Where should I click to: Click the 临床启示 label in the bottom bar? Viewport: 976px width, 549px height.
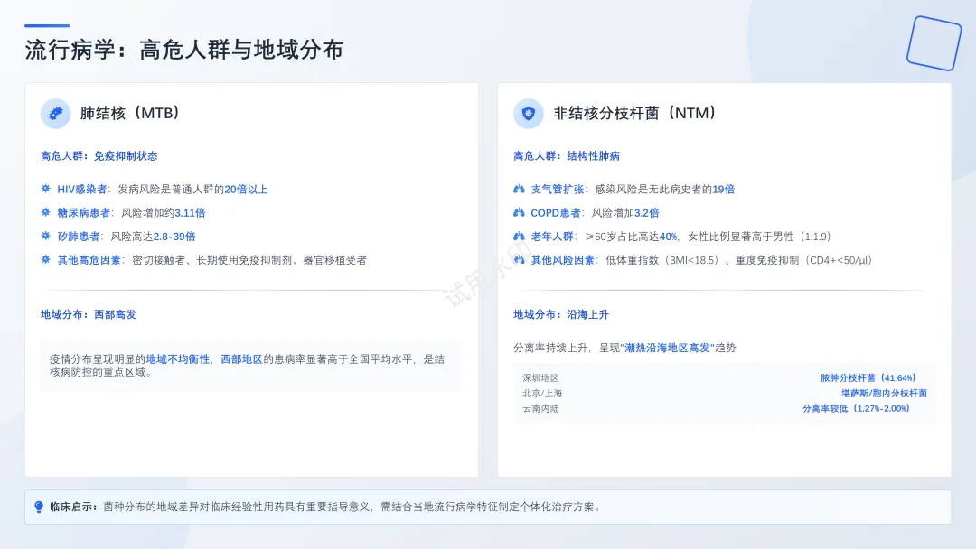(73, 507)
